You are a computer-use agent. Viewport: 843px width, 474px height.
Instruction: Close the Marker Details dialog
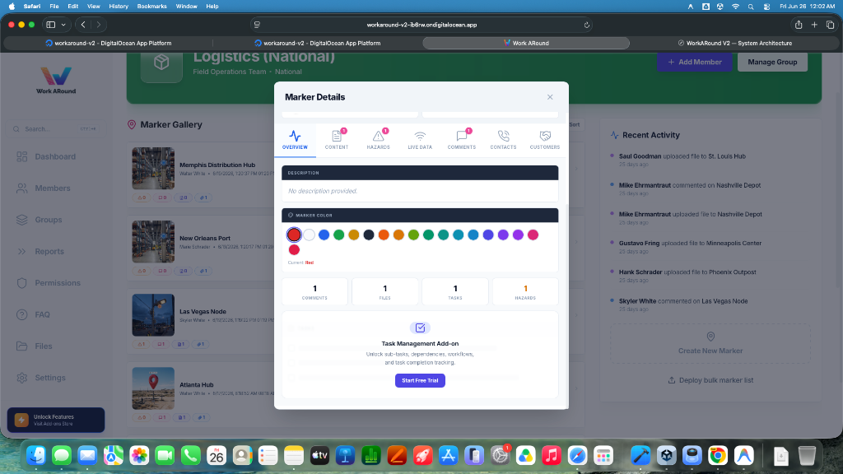(x=550, y=97)
